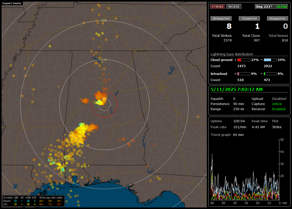
Task: Click the Plot value Strike
Action: 277,127
